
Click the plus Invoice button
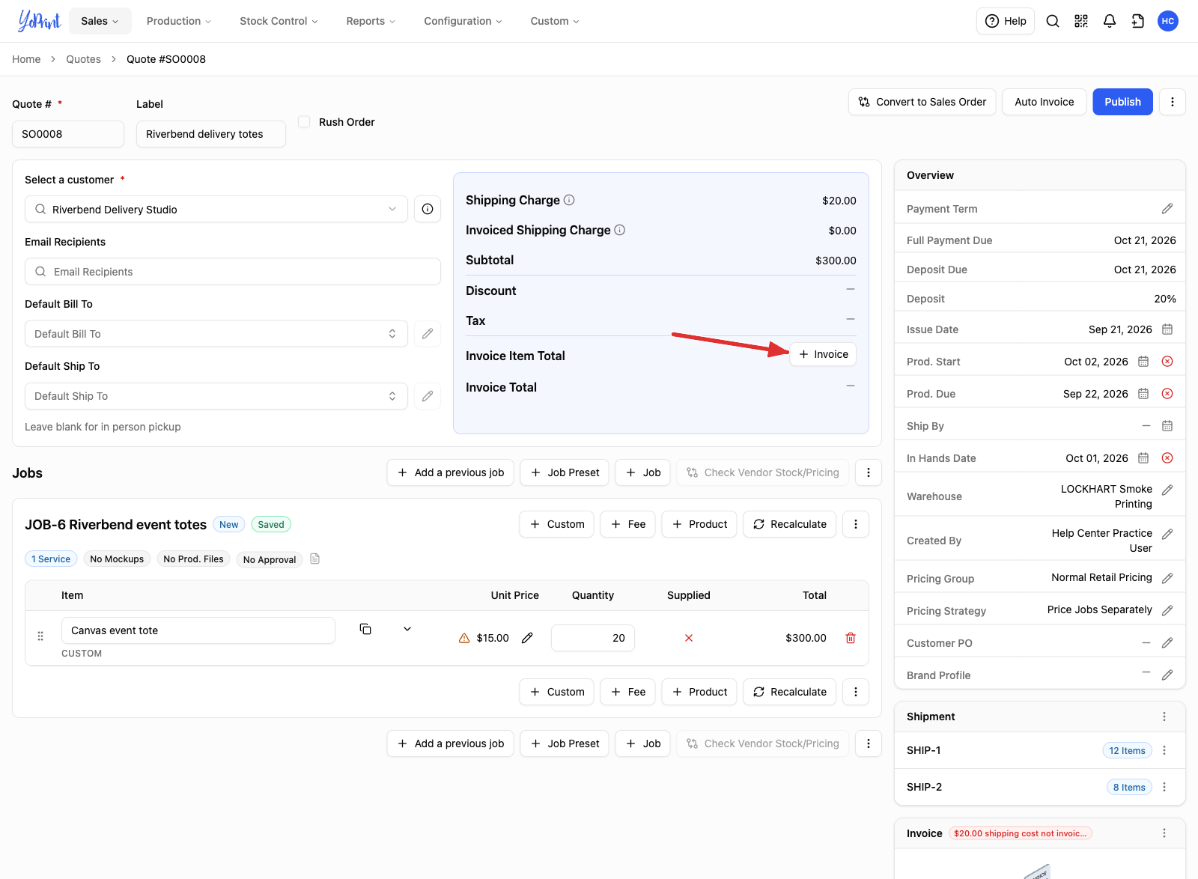(823, 354)
